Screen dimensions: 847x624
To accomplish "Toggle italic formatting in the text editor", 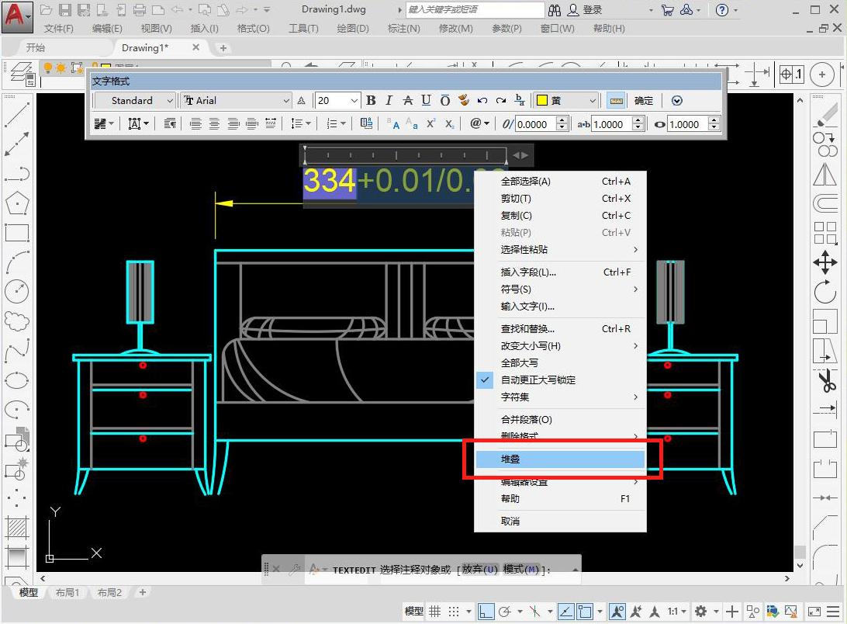I will [389, 100].
